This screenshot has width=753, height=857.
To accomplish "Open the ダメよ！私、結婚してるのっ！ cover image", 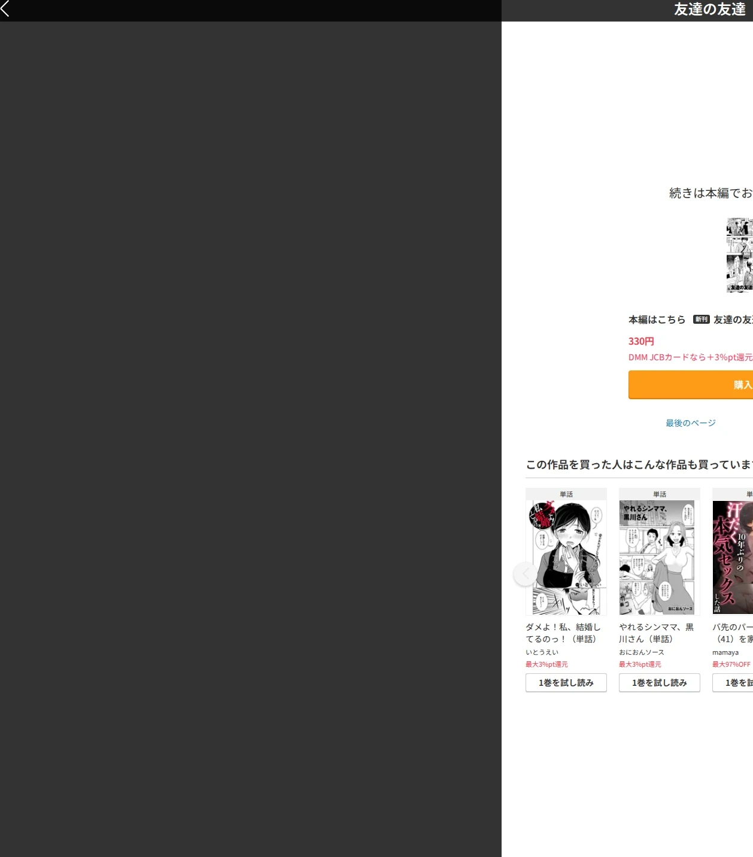I will tap(566, 558).
